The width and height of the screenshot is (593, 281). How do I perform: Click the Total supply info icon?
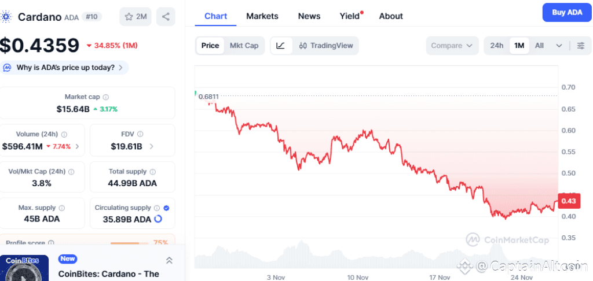click(x=152, y=172)
